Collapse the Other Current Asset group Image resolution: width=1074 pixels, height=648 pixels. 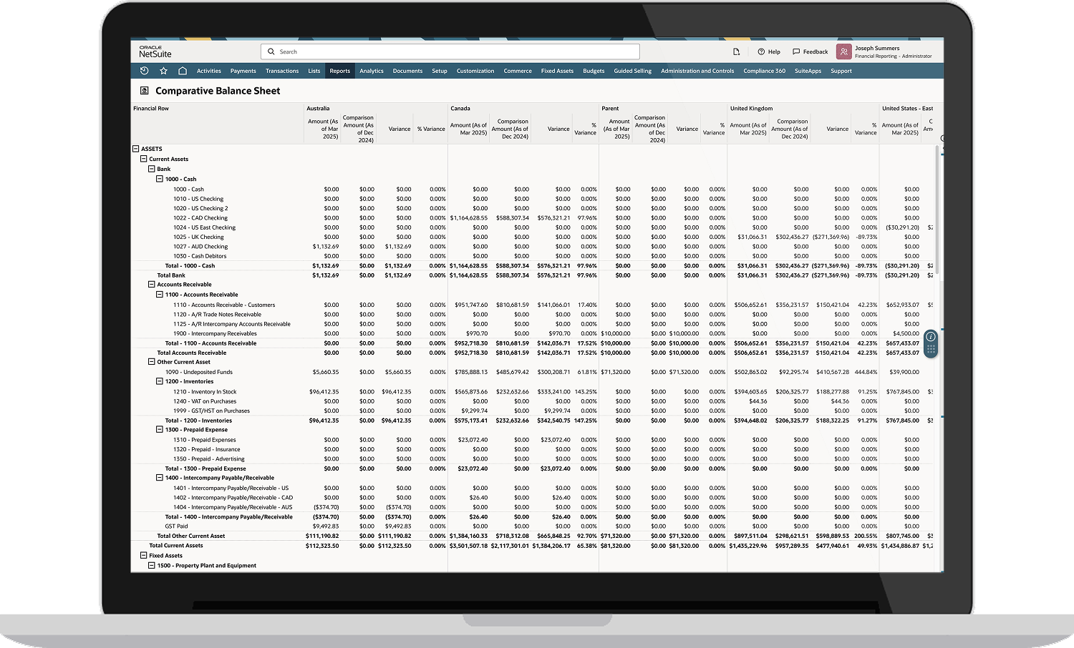pos(151,362)
